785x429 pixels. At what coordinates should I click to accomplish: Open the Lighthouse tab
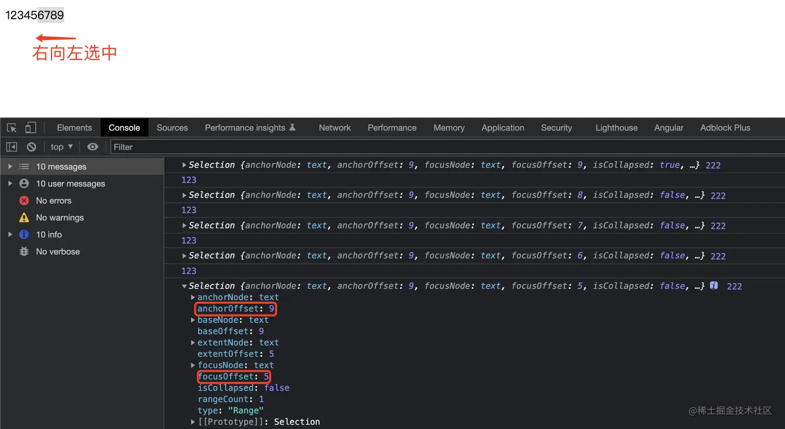616,128
